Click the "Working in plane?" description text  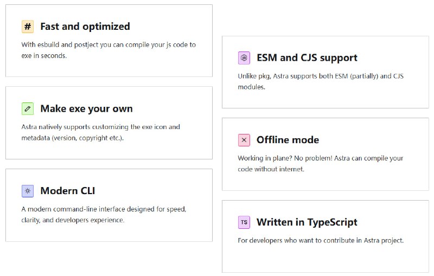coord(320,164)
